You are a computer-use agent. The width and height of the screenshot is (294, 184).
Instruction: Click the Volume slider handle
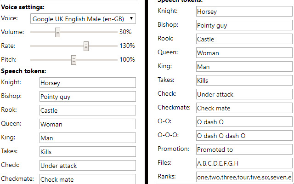(57, 32)
